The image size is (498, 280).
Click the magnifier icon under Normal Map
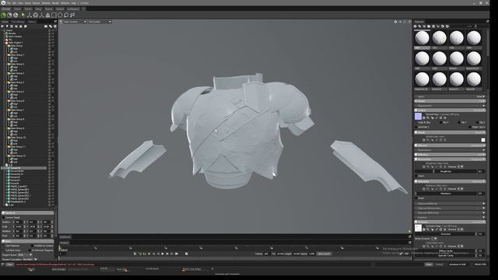(428, 117)
